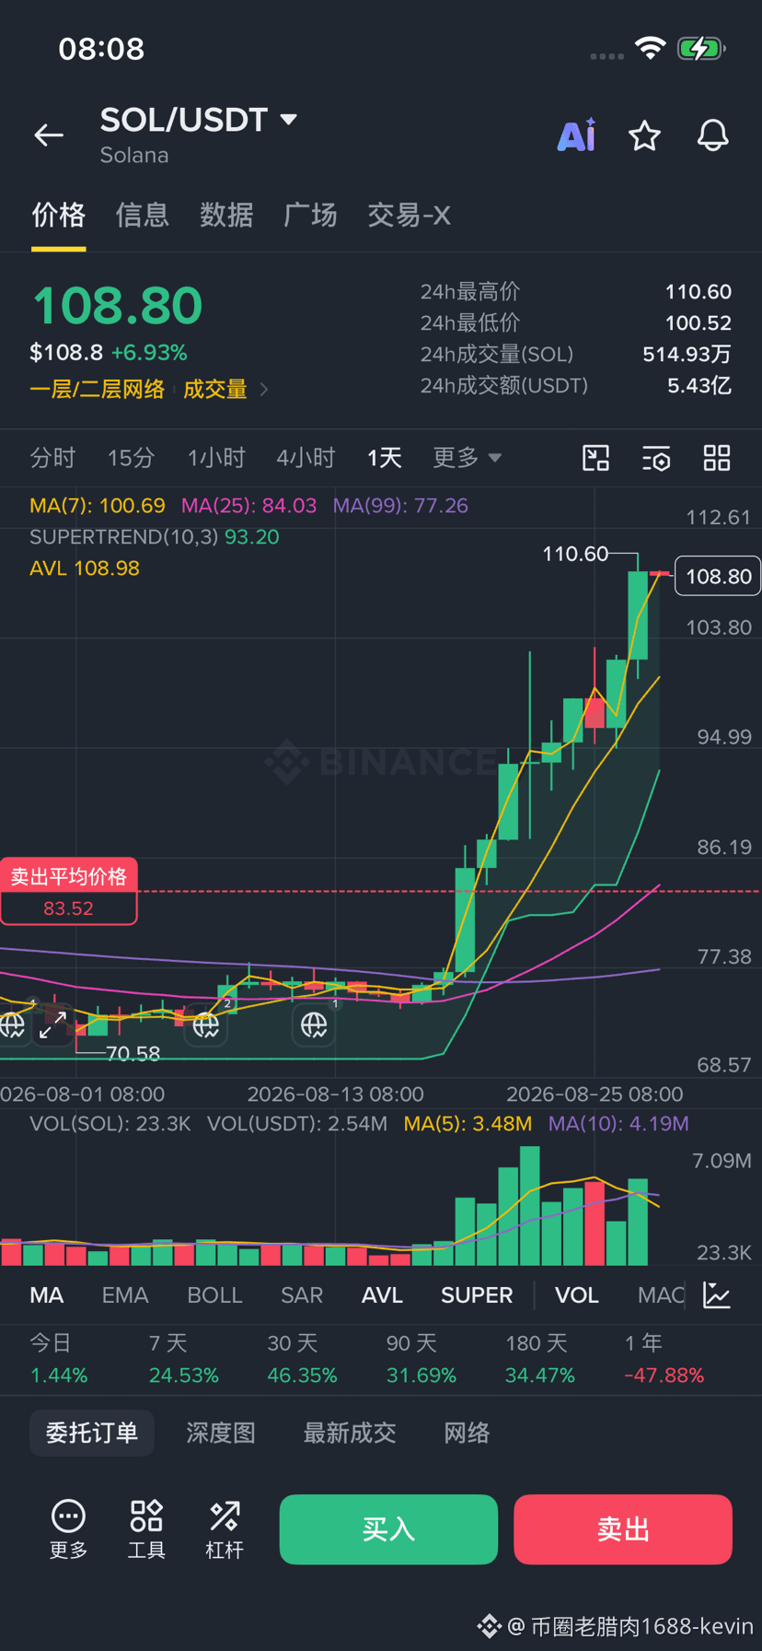The image size is (762, 1651).
Task: Open the multi-chart grid layout icon
Action: point(717,458)
